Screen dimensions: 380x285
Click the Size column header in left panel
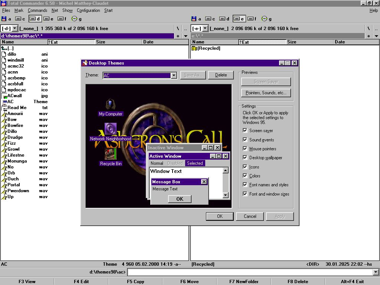101,42
